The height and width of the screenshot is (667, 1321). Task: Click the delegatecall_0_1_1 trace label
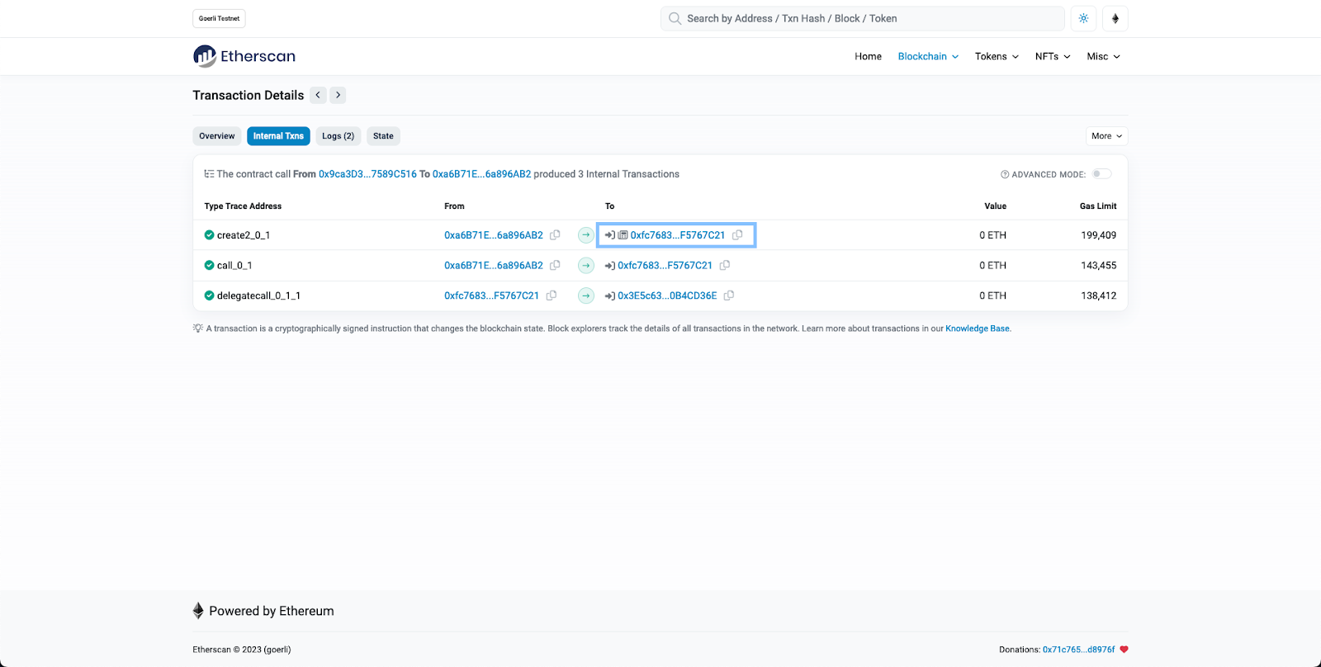pos(258,296)
